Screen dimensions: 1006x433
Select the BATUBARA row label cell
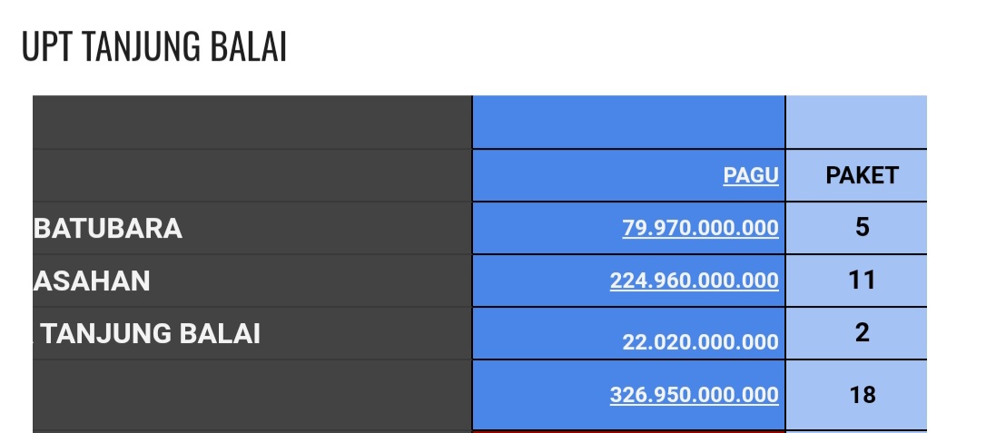point(252,229)
